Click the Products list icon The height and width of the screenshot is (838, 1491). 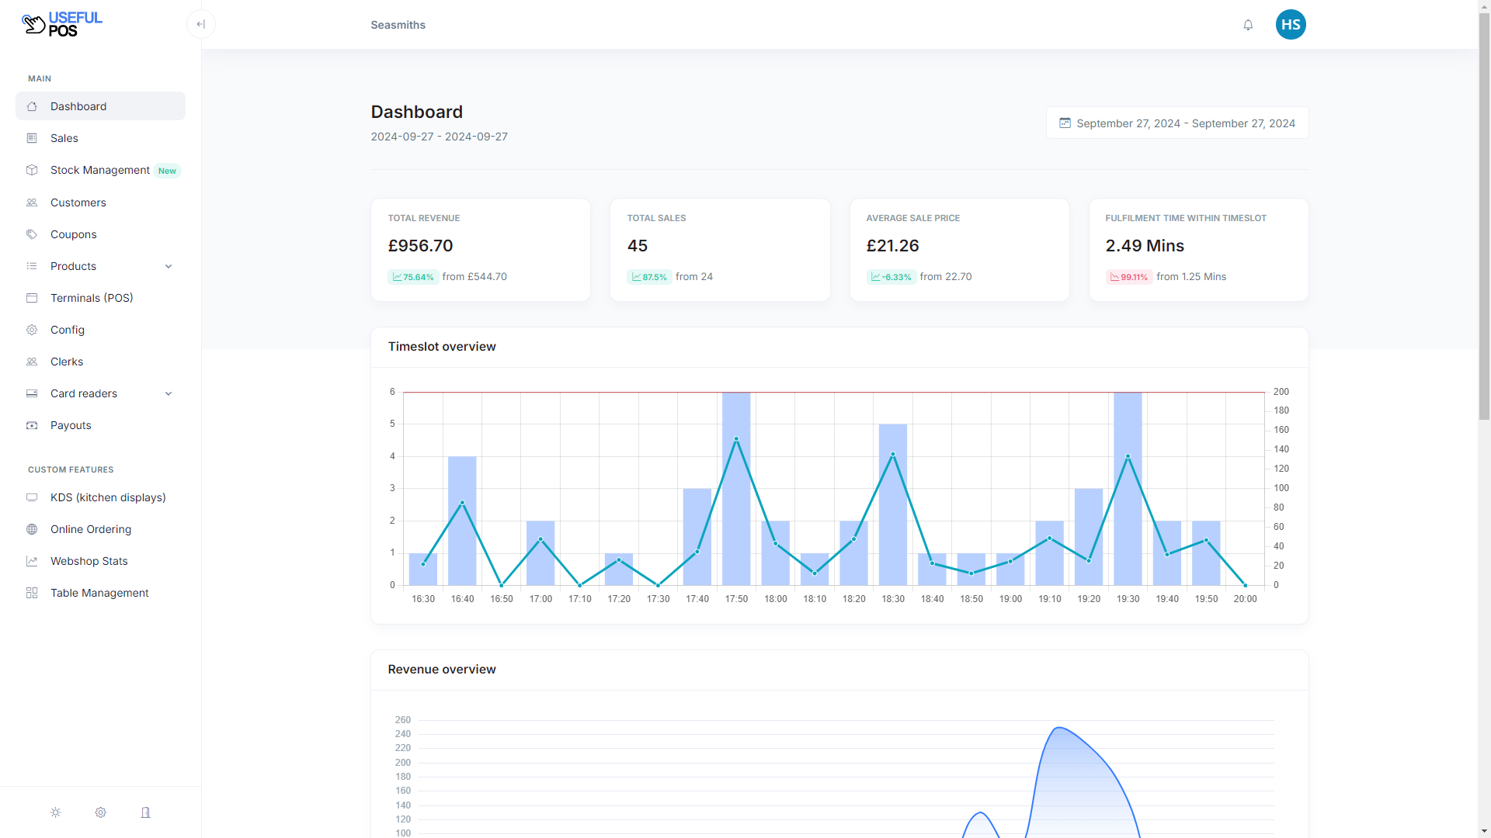(x=32, y=266)
